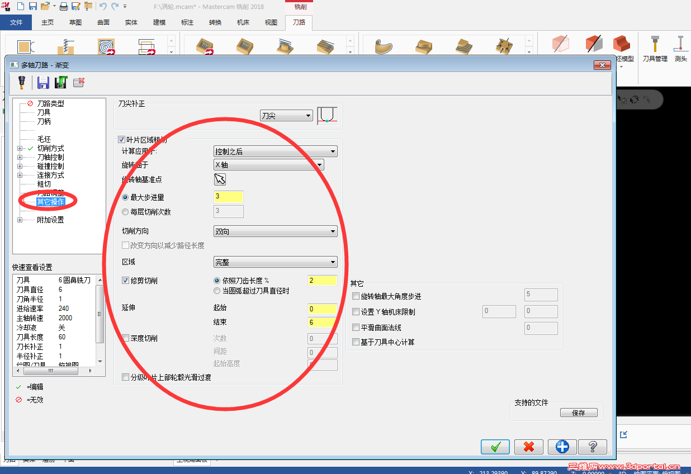Click the 测头 probe icon in ribbon
Image resolution: width=691 pixels, height=474 pixels.
(680, 49)
